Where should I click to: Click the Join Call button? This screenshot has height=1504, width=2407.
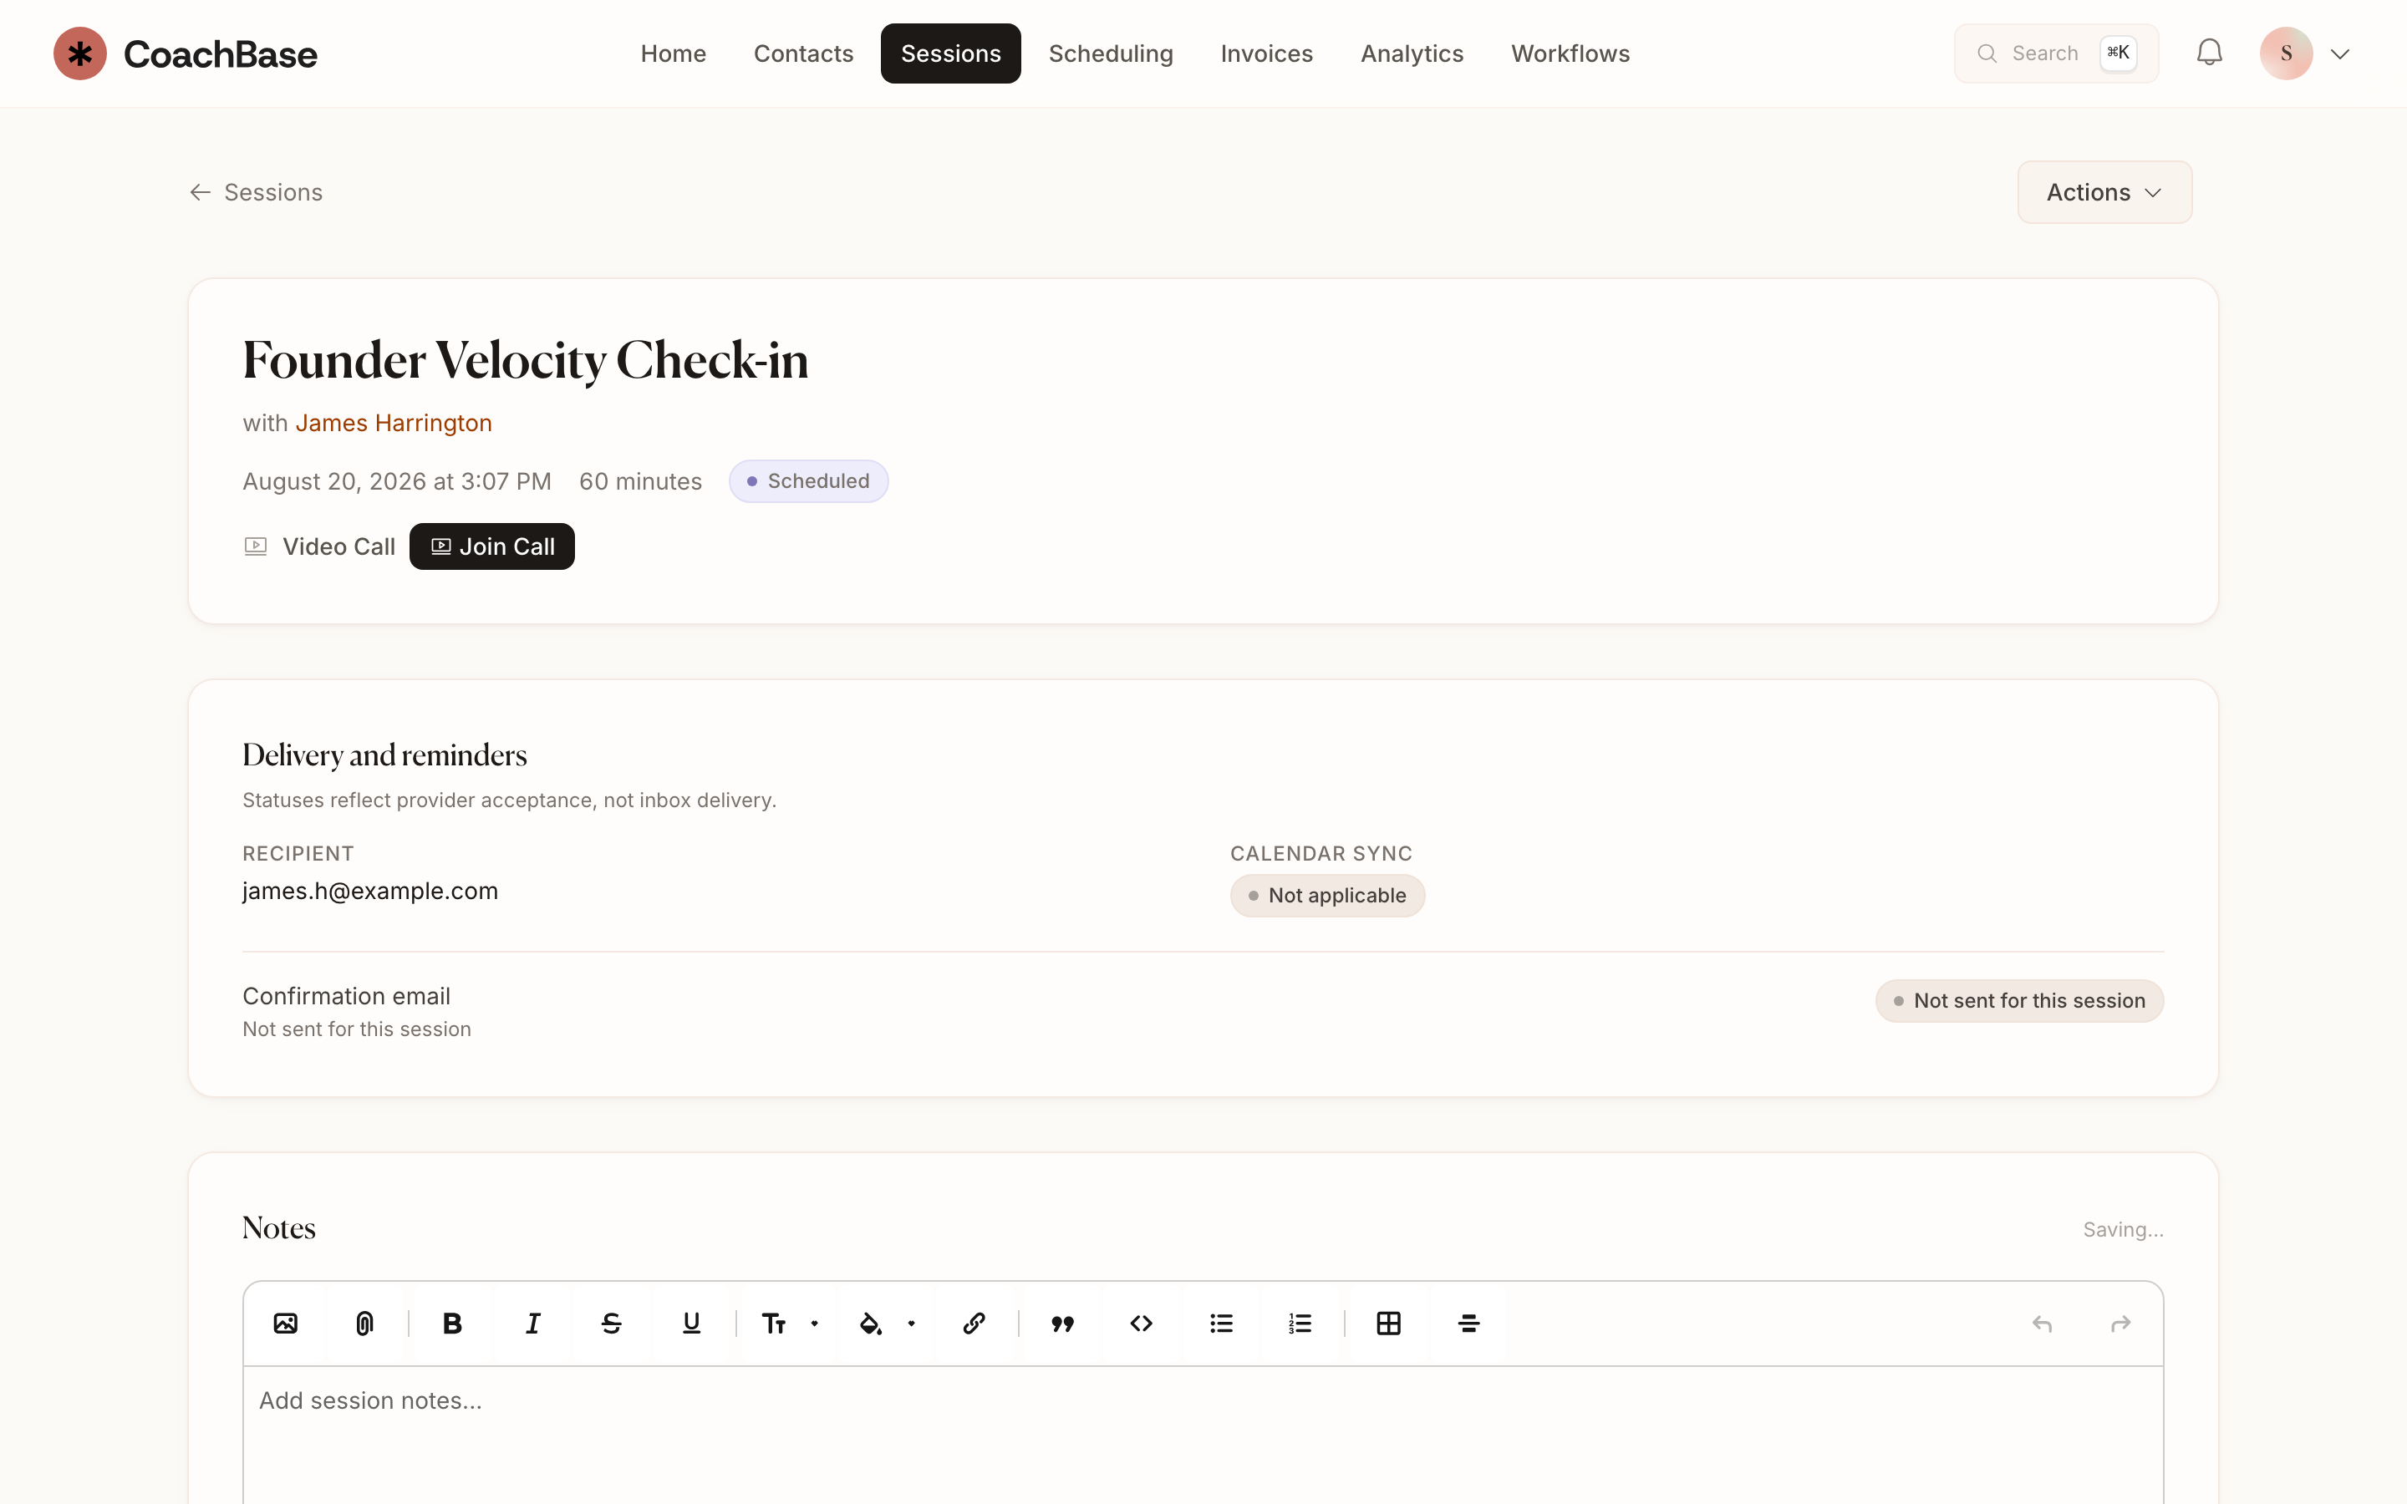point(492,546)
